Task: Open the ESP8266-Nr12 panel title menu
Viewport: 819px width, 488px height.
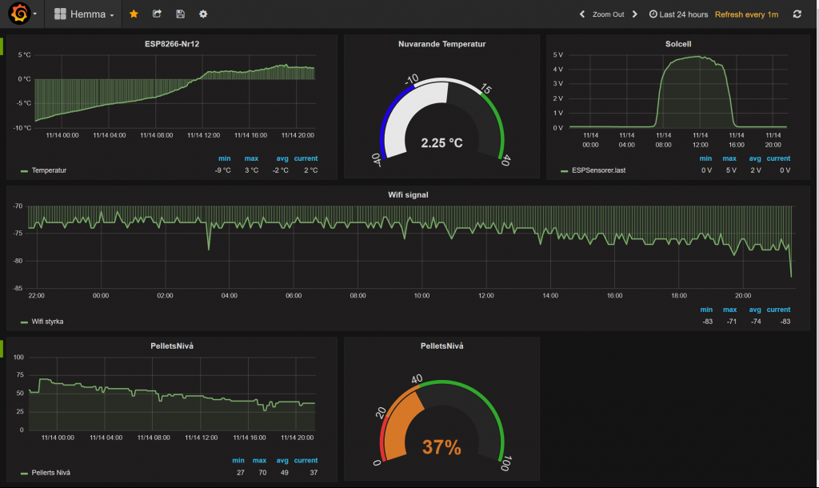Action: (172, 44)
